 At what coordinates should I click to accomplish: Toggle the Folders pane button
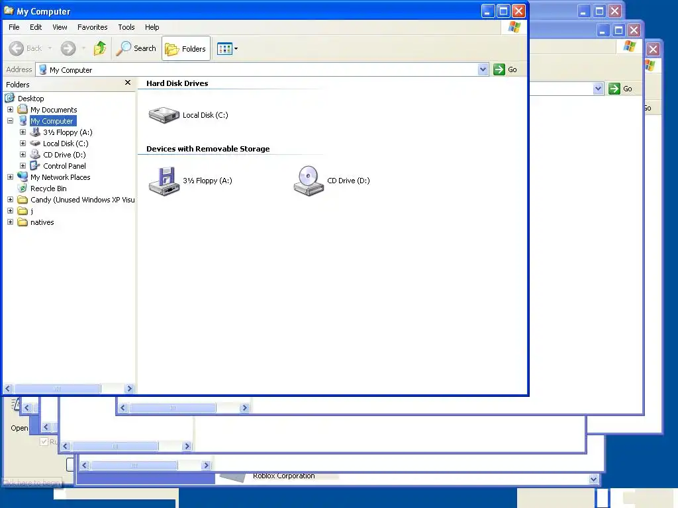186,48
